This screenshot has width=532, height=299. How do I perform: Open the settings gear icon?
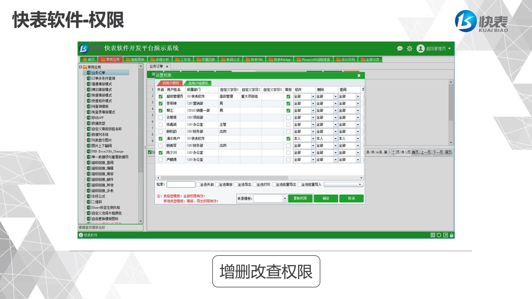[x=410, y=48]
